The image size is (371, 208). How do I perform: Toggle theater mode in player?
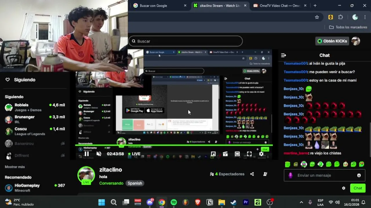click(x=237, y=154)
